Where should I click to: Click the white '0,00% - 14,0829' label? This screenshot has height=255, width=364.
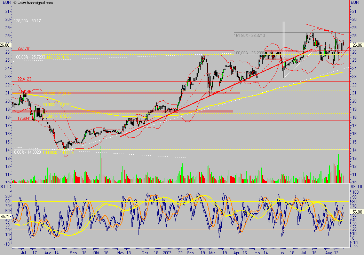click(x=27, y=152)
